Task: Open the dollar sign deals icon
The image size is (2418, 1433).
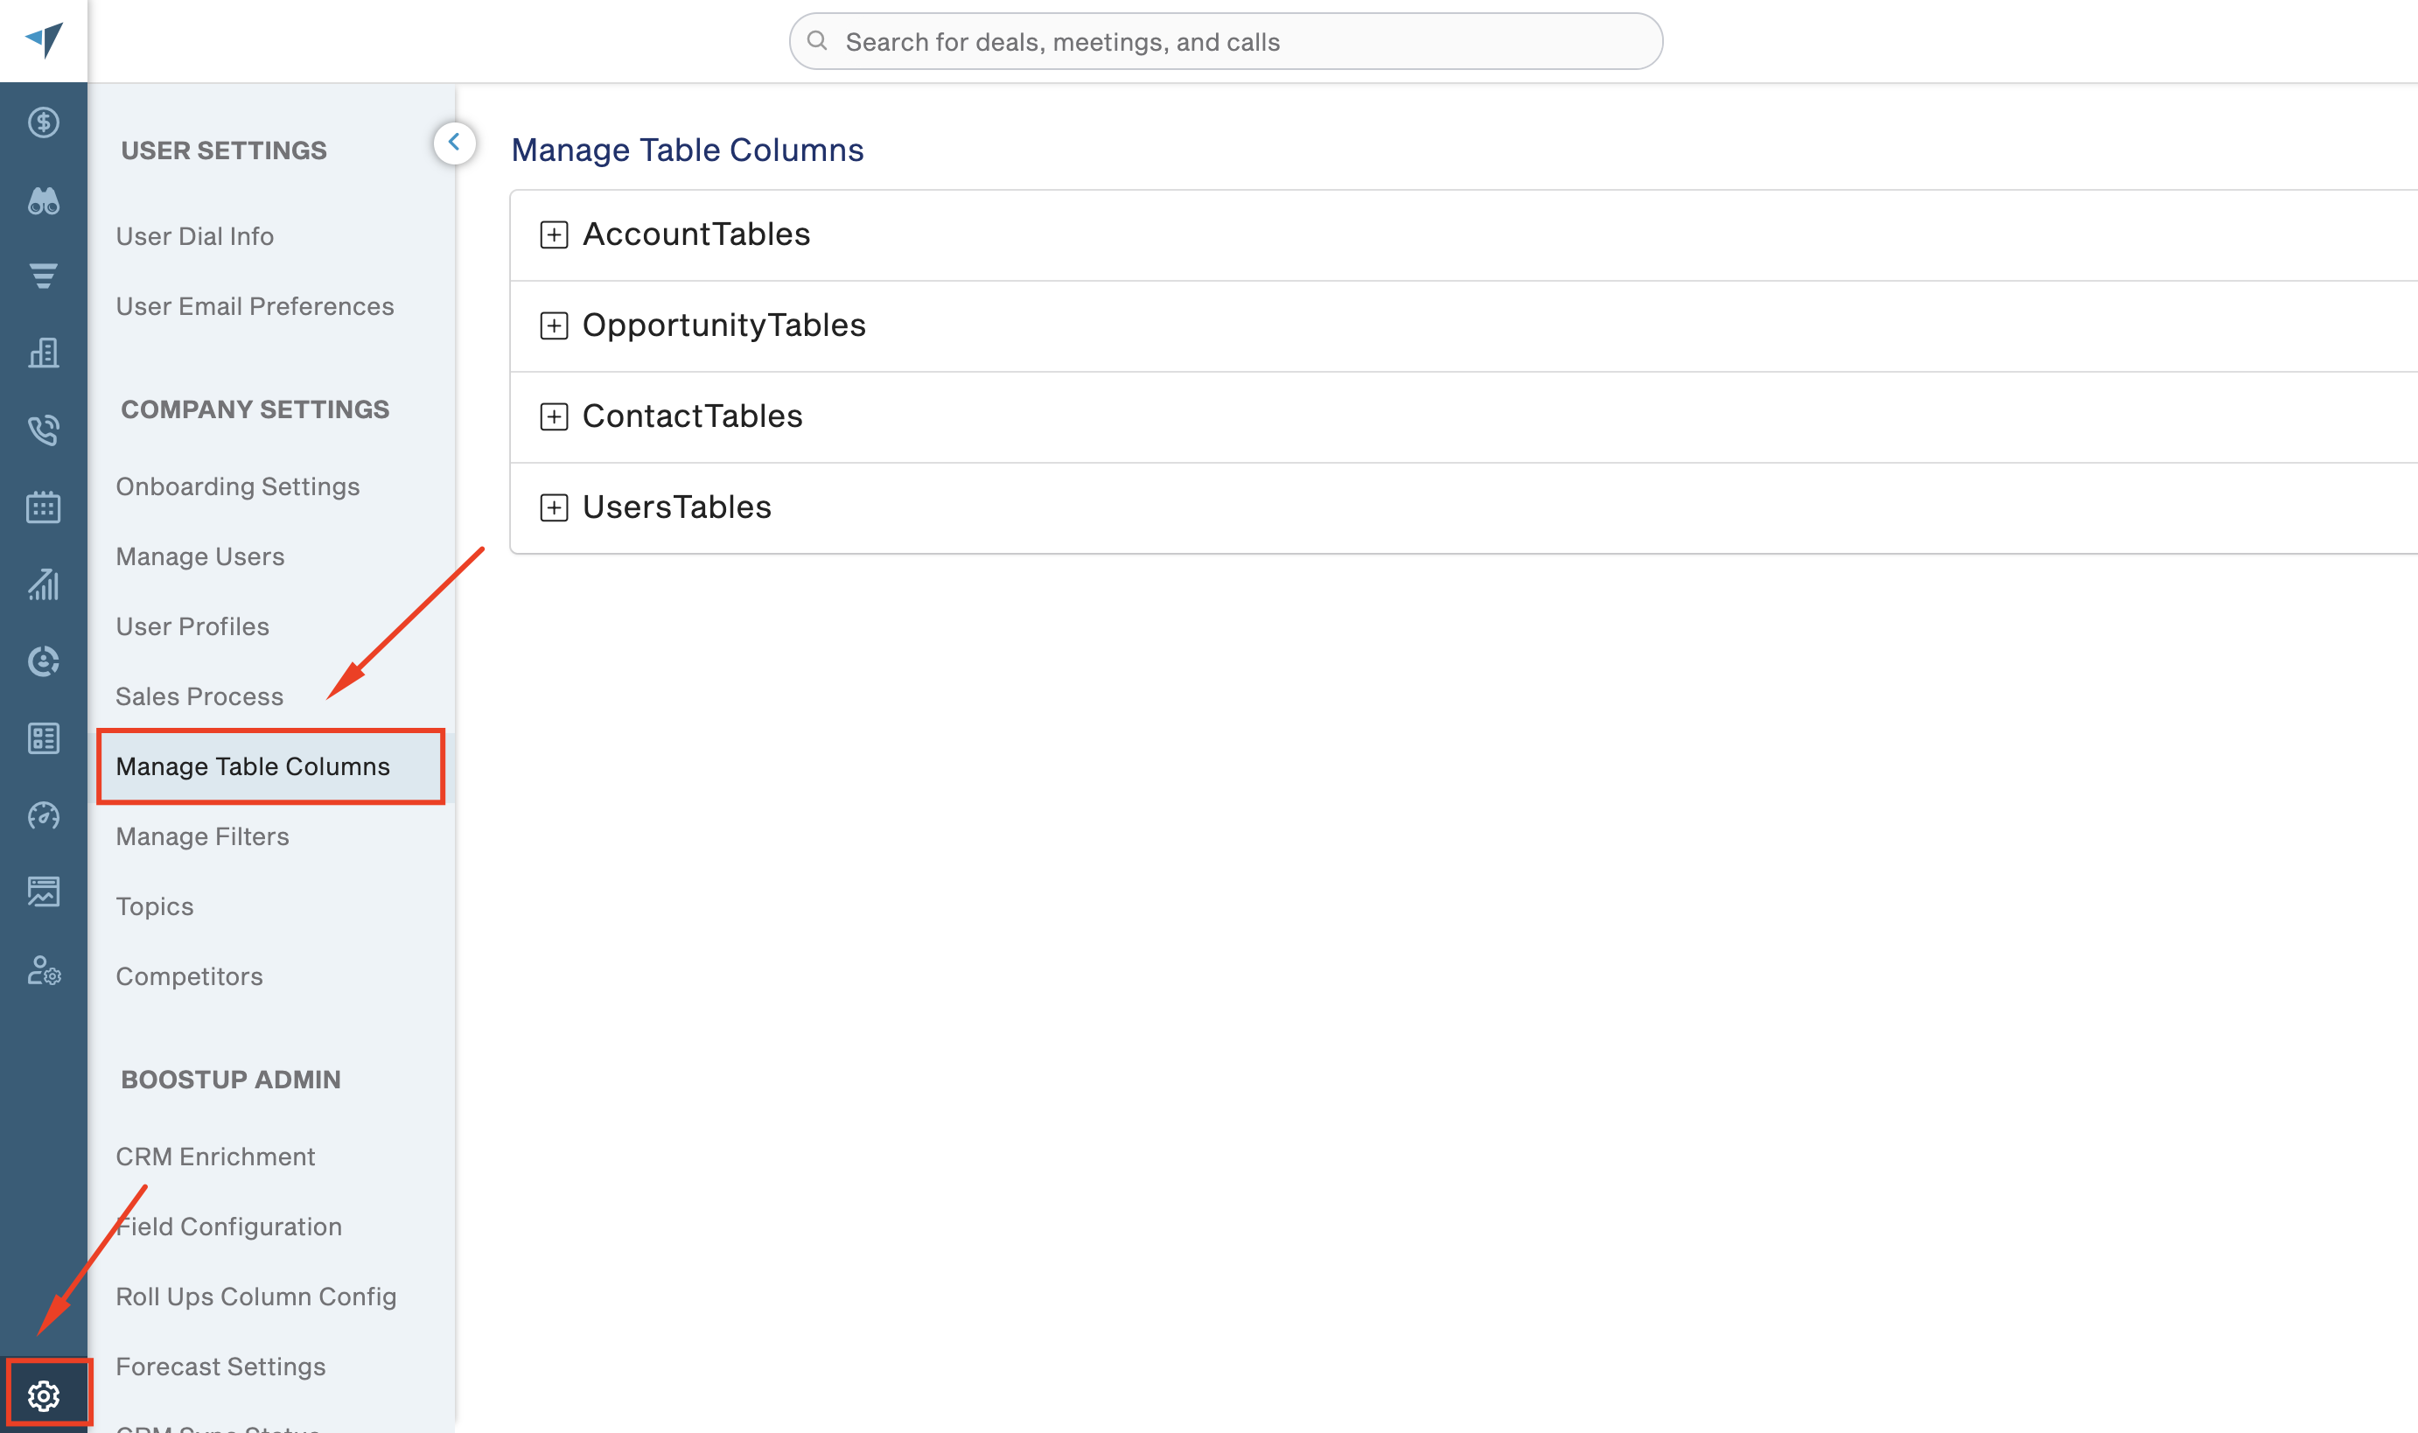Action: pyautogui.click(x=44, y=122)
